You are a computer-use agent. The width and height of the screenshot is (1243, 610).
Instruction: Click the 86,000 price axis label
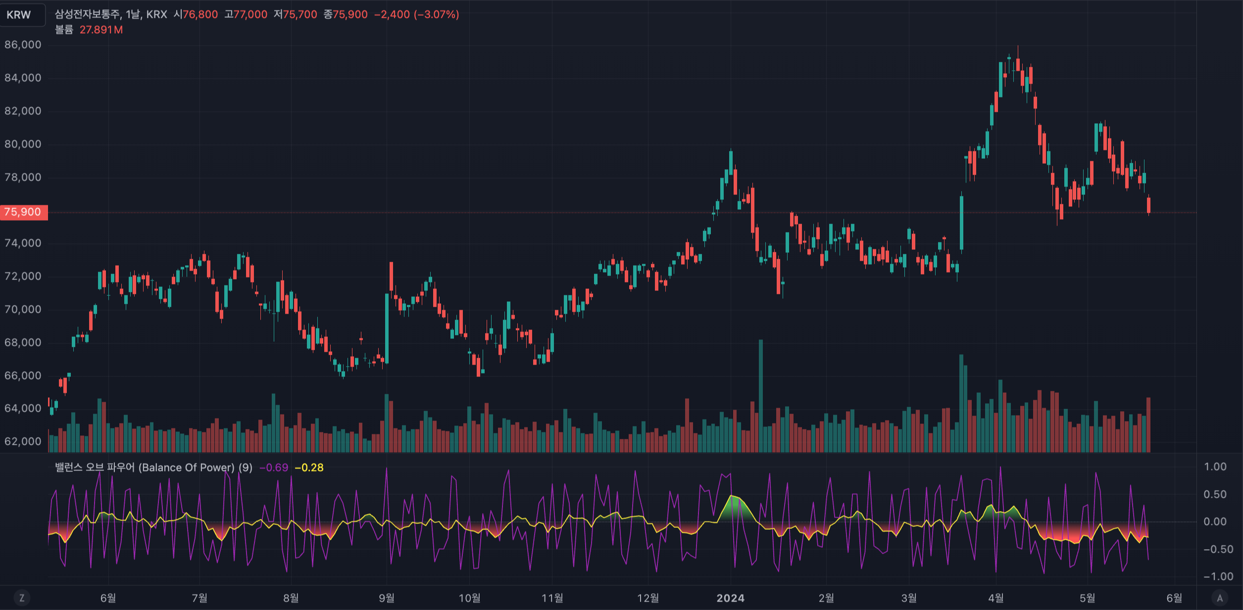23,45
